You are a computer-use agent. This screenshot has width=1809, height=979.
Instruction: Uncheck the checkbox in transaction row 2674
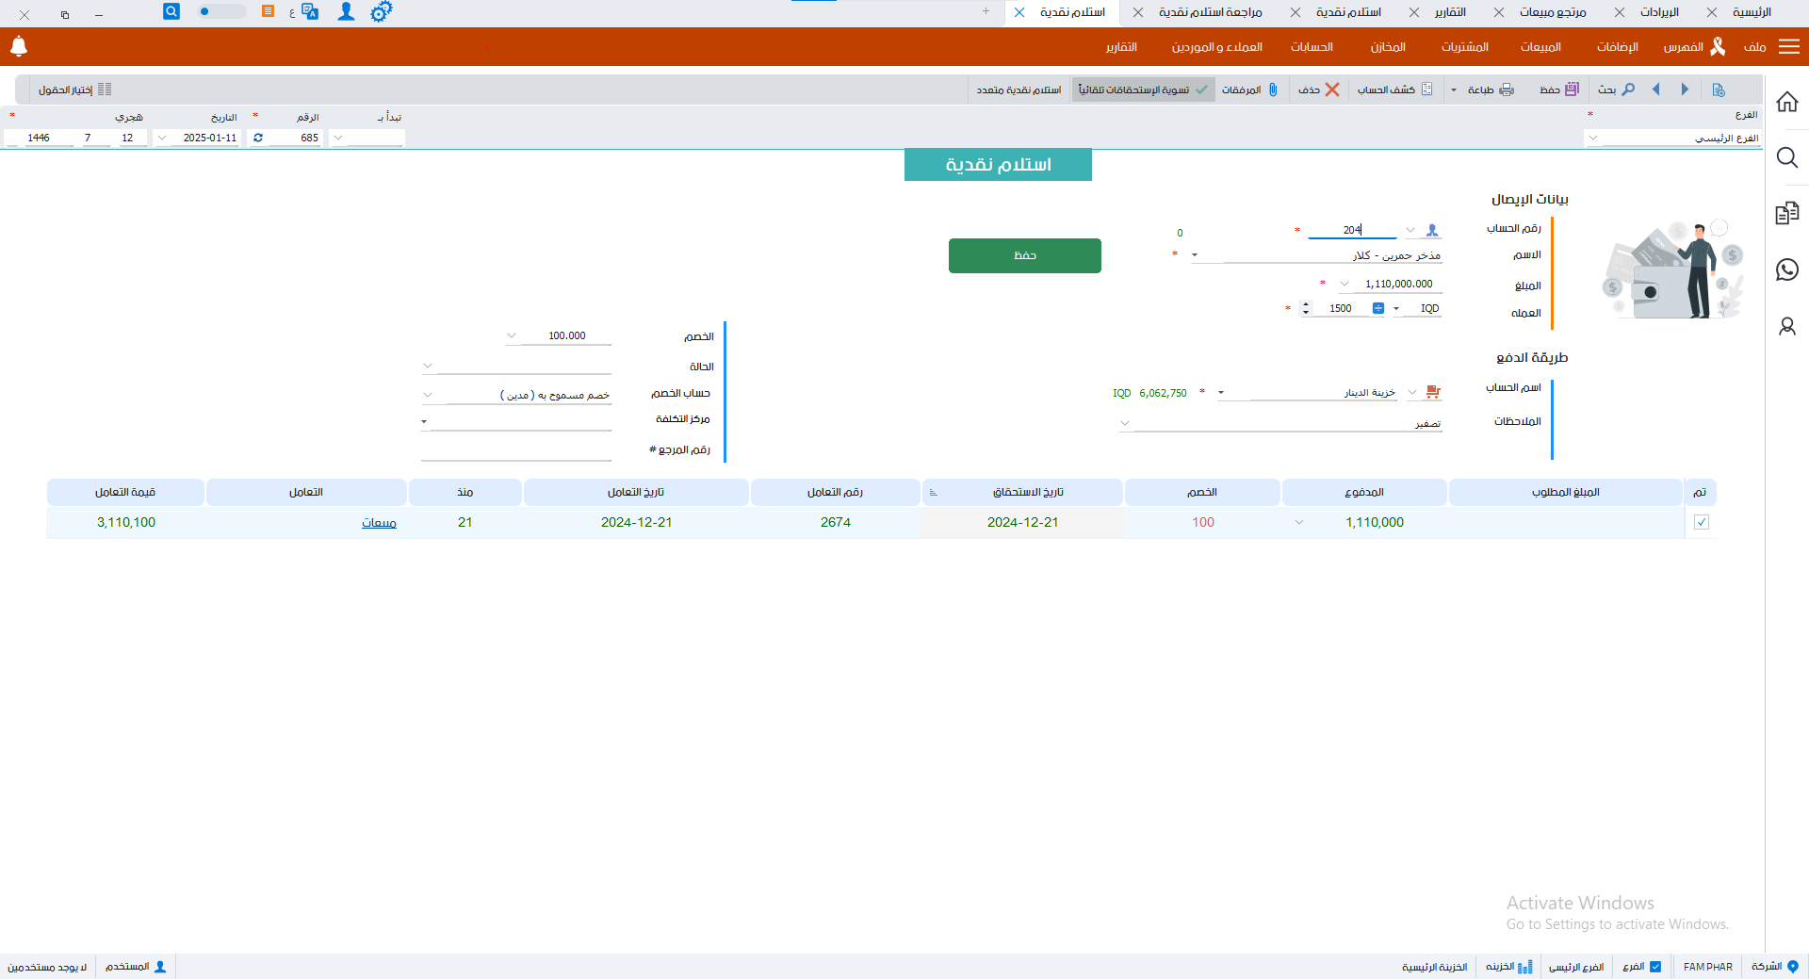point(1701,522)
